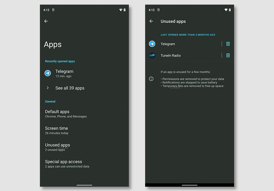Viewport: 274px width, 191px height.
Task: Open the Telegram icon under Recently opened apps
Action: click(48, 73)
